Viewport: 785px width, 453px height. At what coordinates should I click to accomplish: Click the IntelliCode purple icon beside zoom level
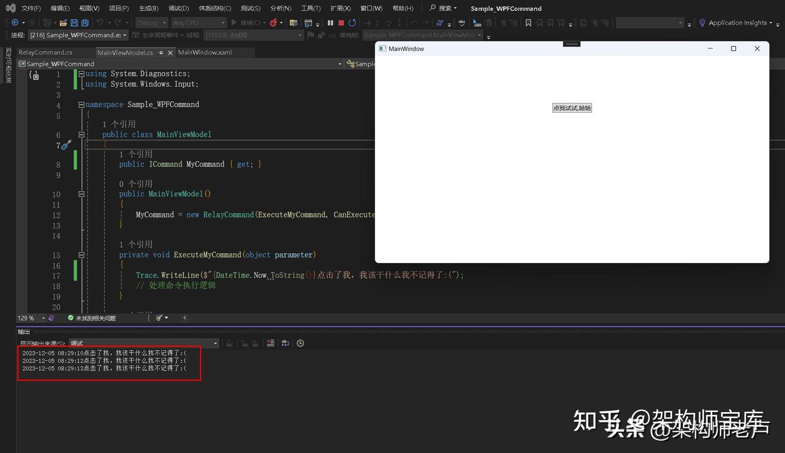pyautogui.click(x=51, y=318)
